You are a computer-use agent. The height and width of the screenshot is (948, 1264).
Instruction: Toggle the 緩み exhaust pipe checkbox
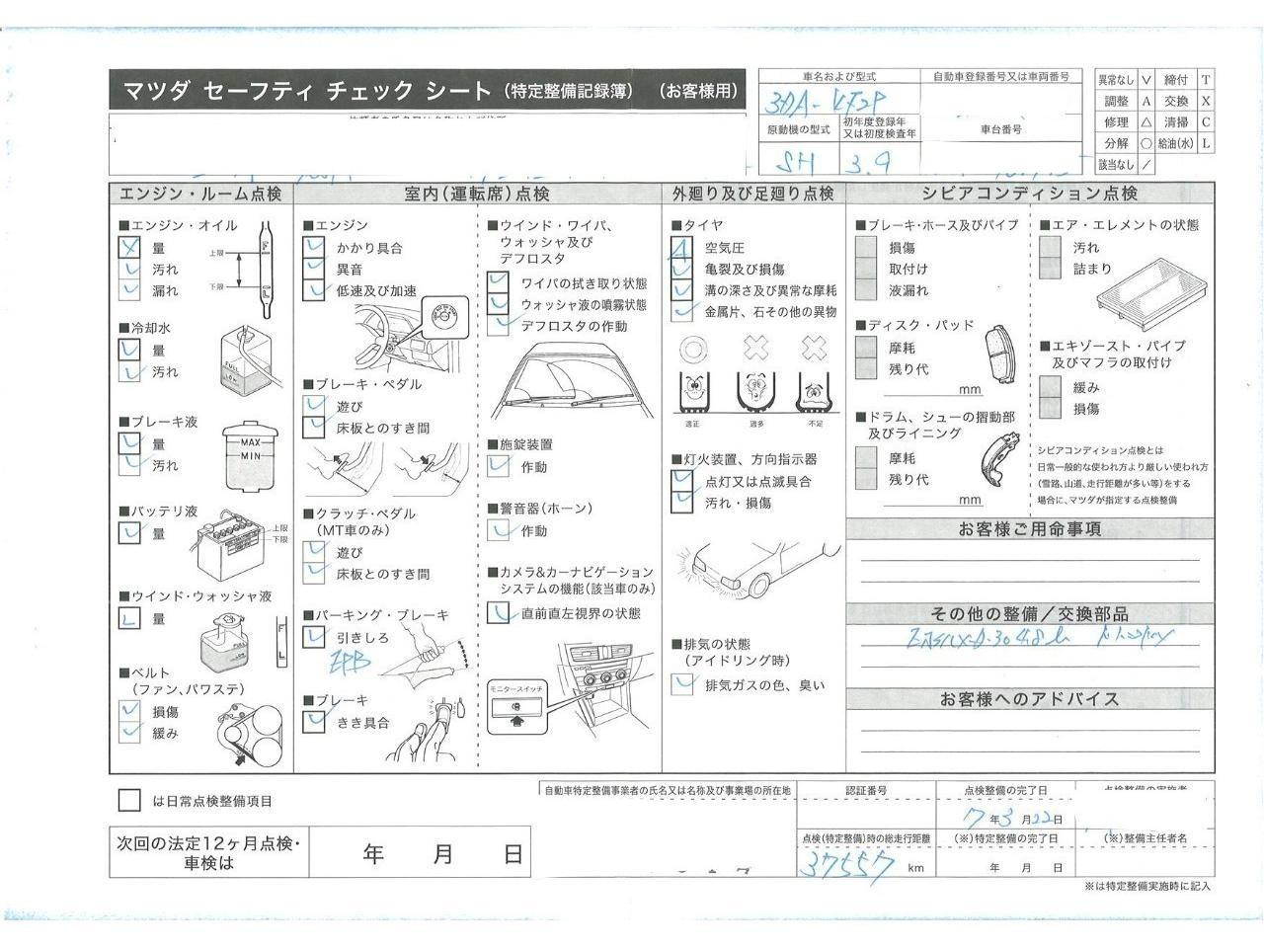(x=1050, y=386)
